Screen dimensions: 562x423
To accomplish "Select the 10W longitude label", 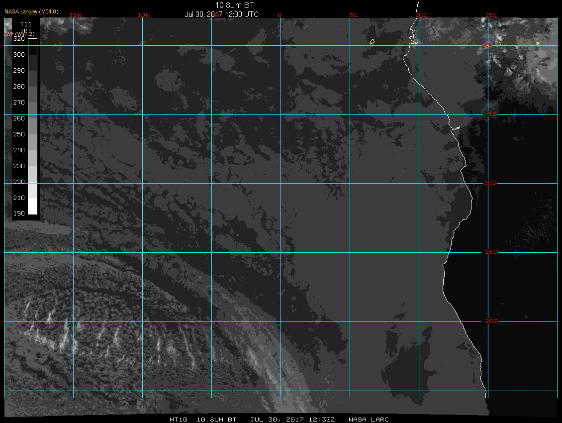I will (x=143, y=15).
